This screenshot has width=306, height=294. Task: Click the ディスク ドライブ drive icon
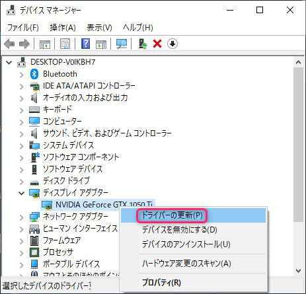coord(34,182)
